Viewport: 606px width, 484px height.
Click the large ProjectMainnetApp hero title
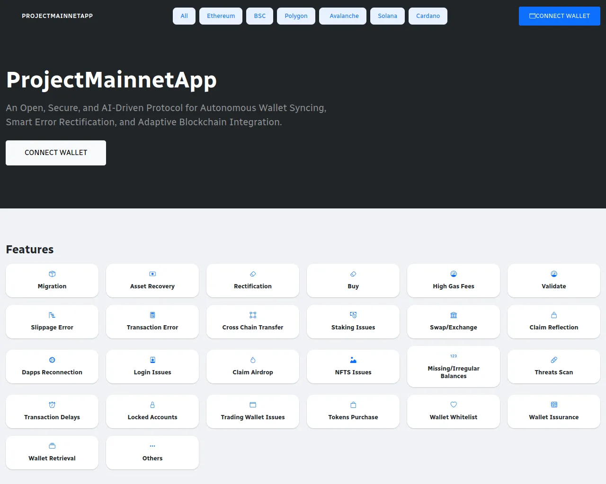tap(111, 80)
